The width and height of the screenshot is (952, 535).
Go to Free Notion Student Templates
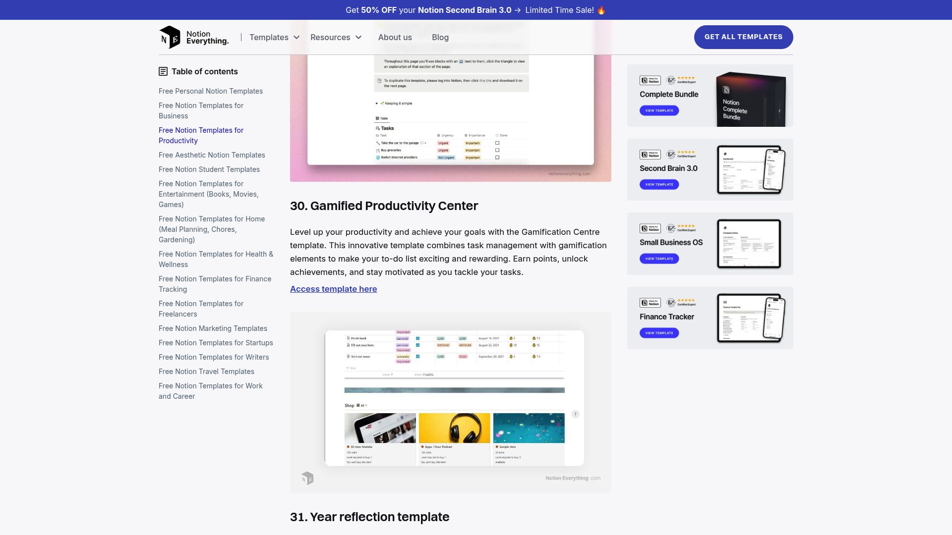[x=209, y=169]
